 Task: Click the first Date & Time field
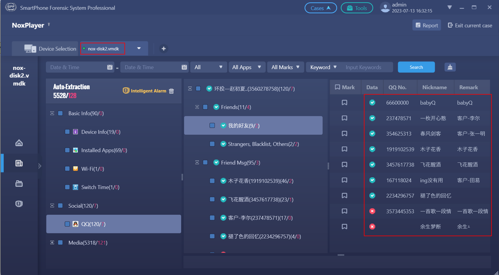point(80,67)
